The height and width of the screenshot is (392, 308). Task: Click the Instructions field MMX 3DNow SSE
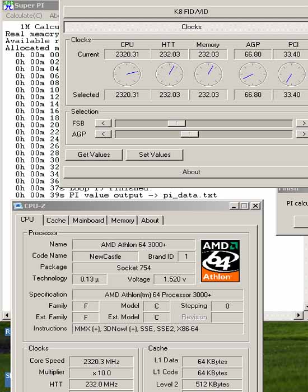(x=158, y=329)
